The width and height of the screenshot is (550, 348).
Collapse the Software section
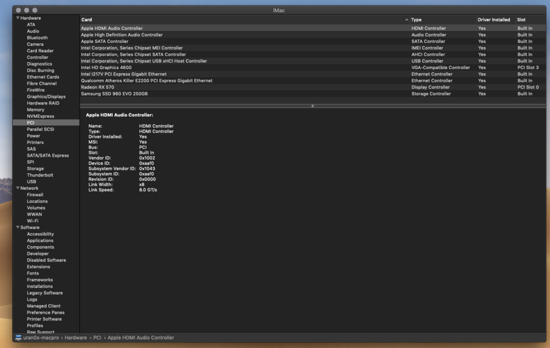pyautogui.click(x=17, y=227)
